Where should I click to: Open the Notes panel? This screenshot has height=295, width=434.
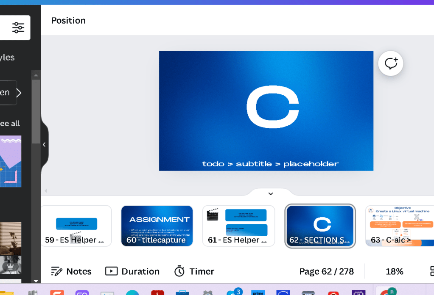[x=71, y=272]
